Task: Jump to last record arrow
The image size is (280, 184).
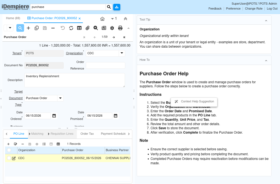Action: (124, 37)
